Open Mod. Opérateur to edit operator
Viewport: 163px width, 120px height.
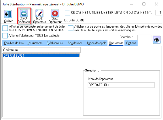coord(39,16)
